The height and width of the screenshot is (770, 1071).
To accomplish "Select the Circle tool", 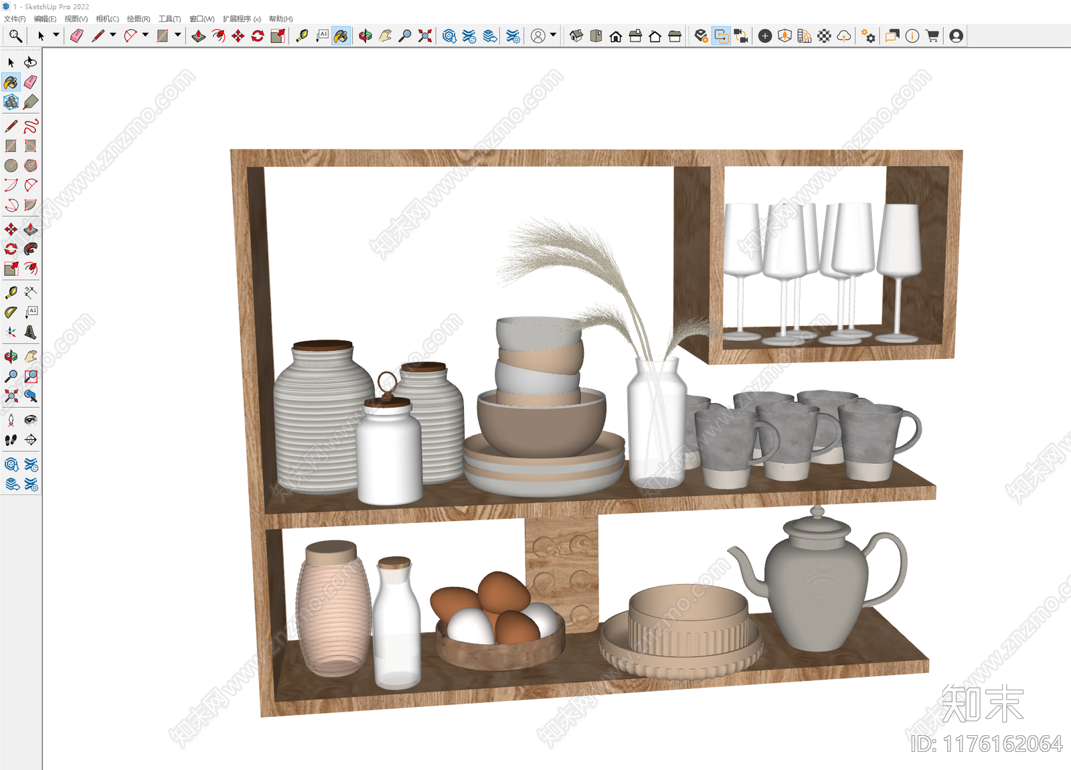I will [11, 165].
